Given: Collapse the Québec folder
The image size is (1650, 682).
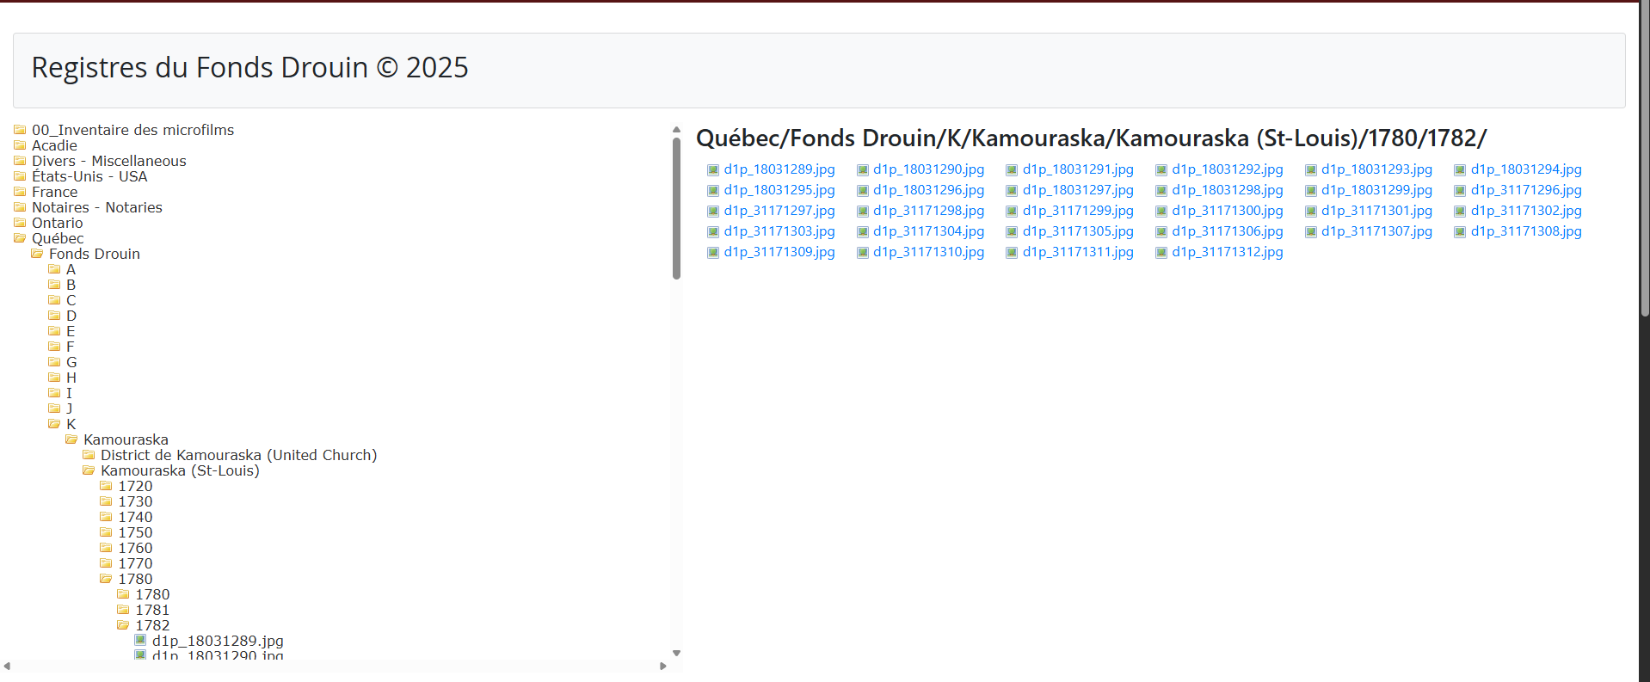Looking at the screenshot, I should (58, 238).
